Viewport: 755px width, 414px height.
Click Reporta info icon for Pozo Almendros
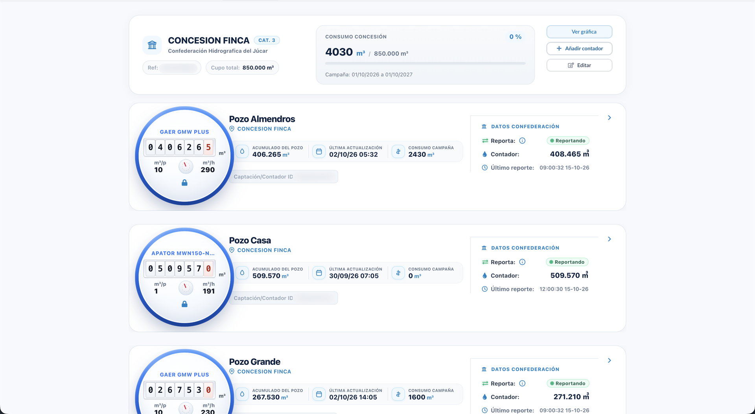coord(522,141)
